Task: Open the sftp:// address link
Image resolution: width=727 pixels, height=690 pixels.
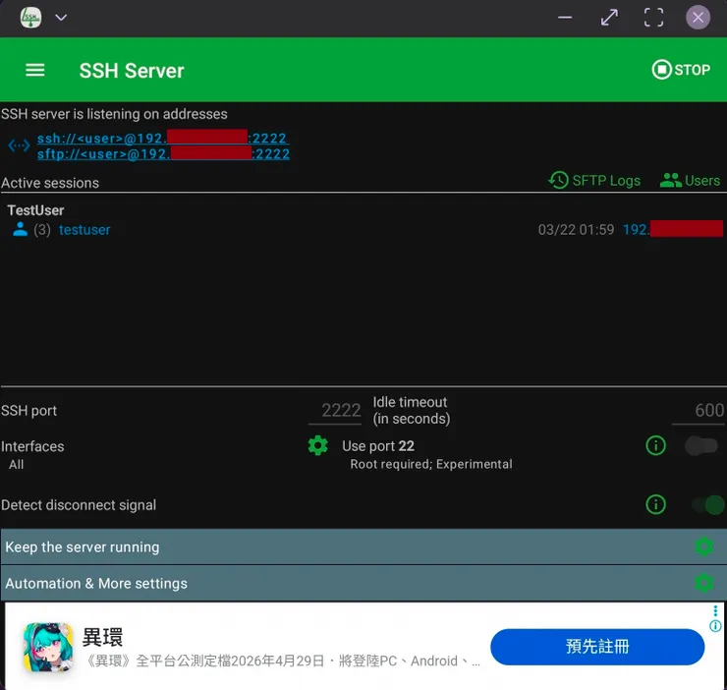Action: tap(163, 153)
